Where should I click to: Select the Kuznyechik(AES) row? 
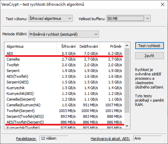point(64,94)
